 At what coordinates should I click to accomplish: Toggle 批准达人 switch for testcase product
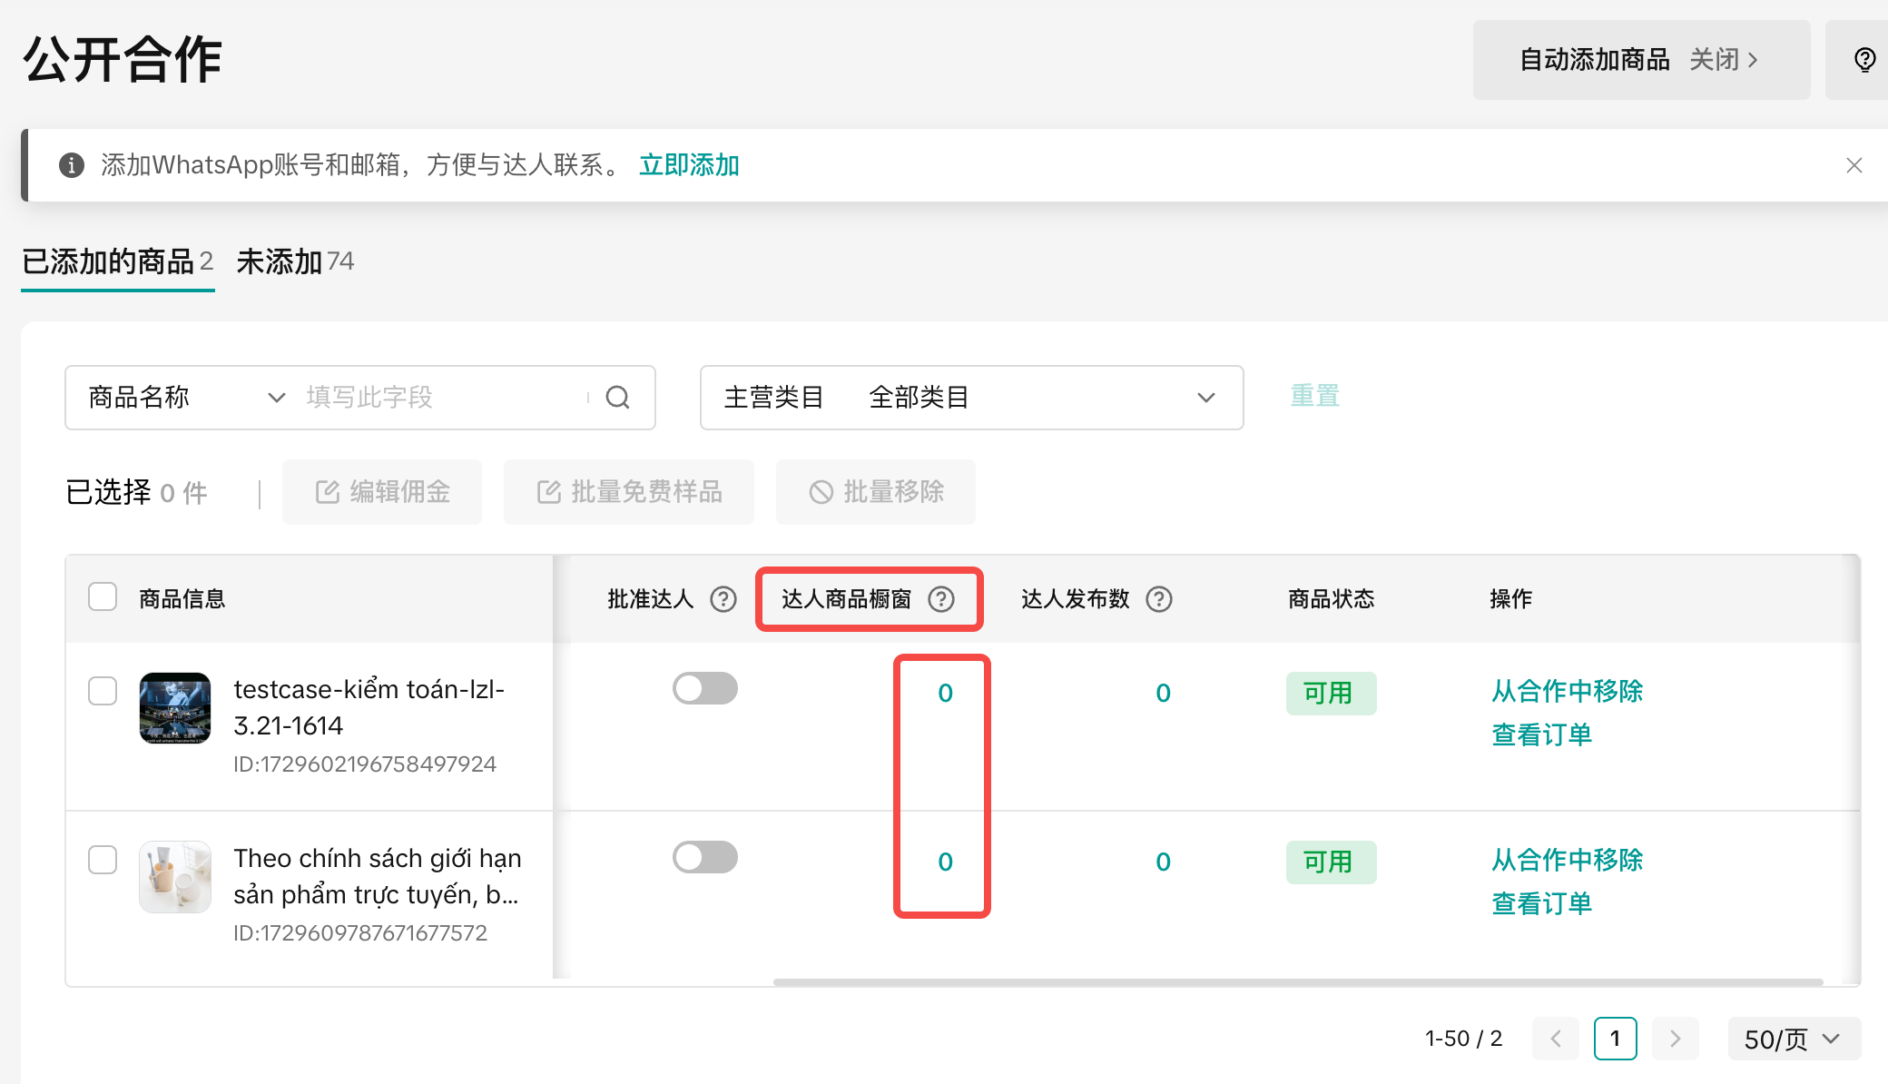(705, 688)
